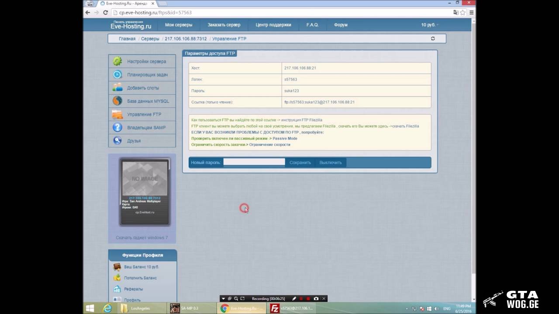Expand the 10 руб. balance dropdown
Viewport: 559px width, 314px height.
pos(430,25)
